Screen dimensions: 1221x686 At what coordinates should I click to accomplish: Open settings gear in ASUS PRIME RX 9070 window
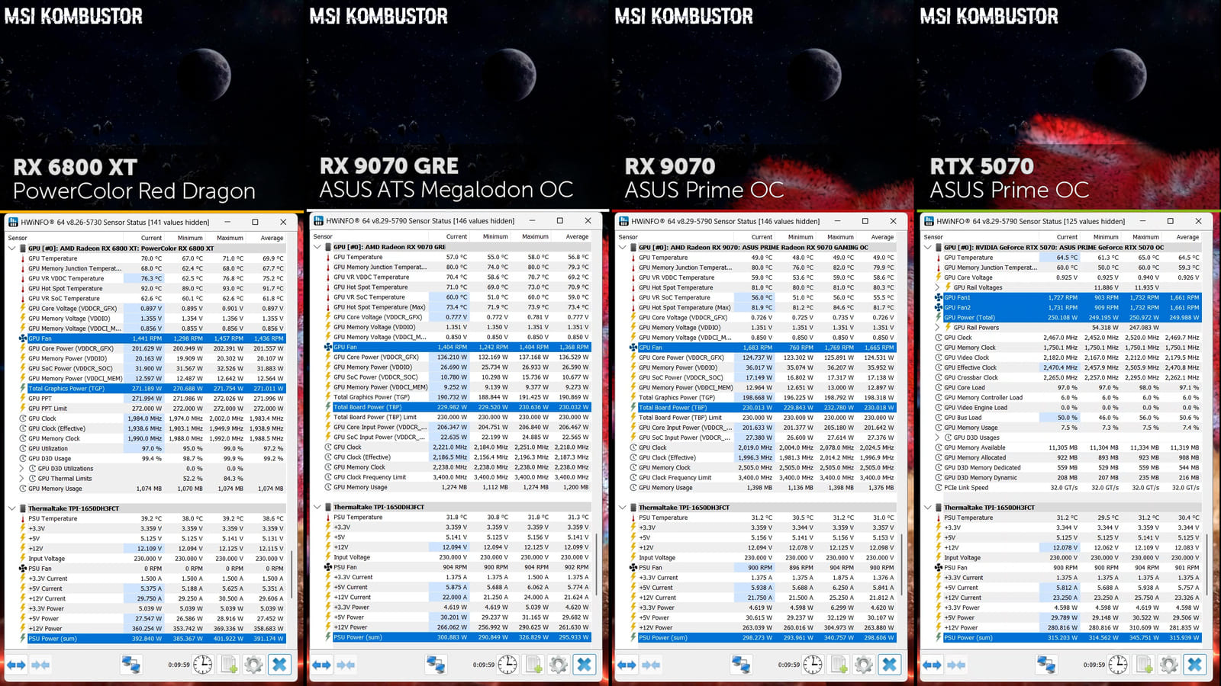[864, 665]
